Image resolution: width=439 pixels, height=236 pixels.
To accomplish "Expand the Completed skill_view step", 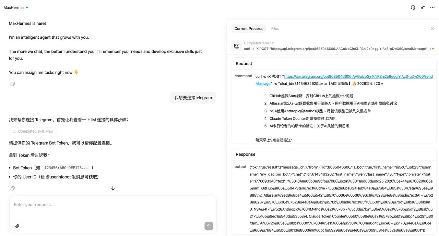I will coord(33,131).
